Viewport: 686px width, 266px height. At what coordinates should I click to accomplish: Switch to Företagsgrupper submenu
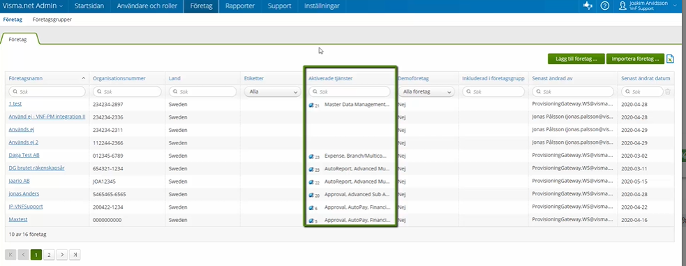[x=52, y=20]
